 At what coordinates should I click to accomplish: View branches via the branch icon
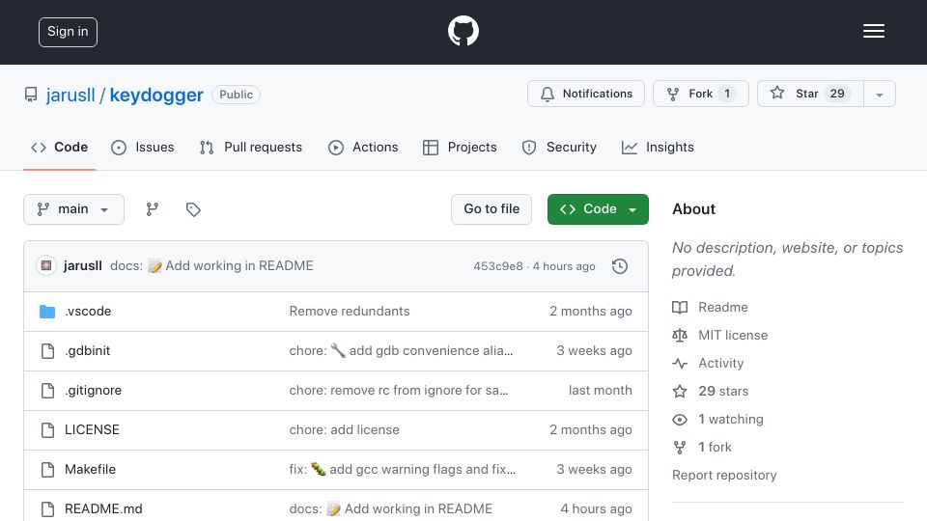(x=153, y=209)
